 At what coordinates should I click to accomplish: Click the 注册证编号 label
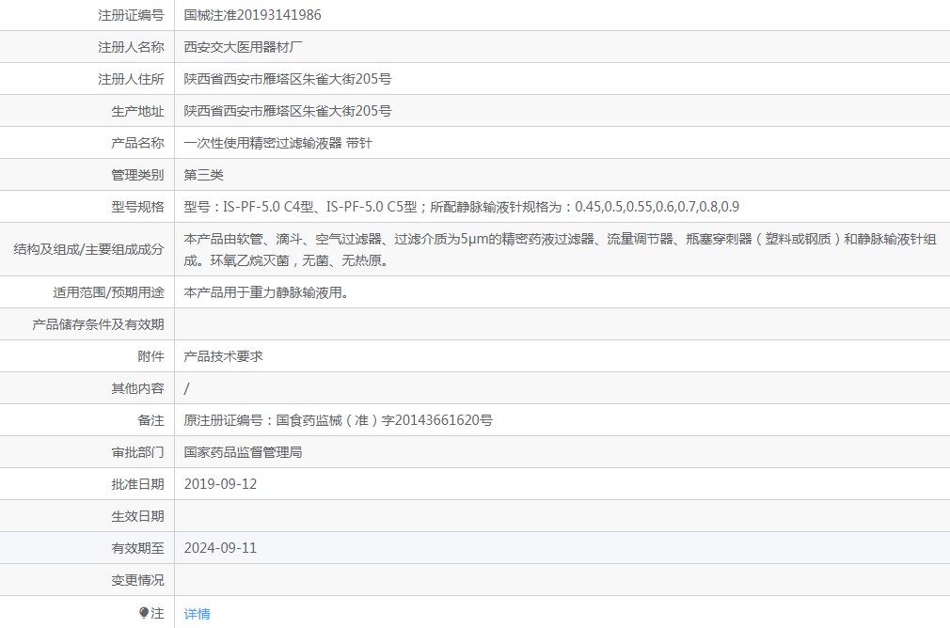pyautogui.click(x=131, y=15)
